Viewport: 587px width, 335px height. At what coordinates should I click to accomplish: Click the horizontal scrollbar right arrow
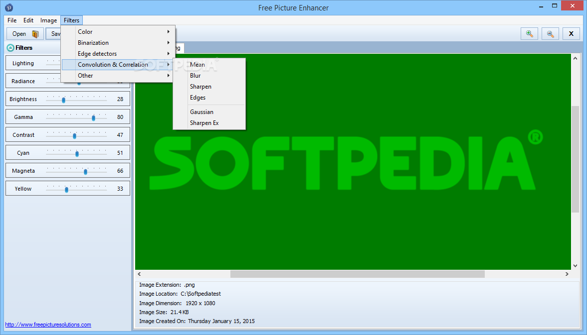pyautogui.click(x=567, y=274)
